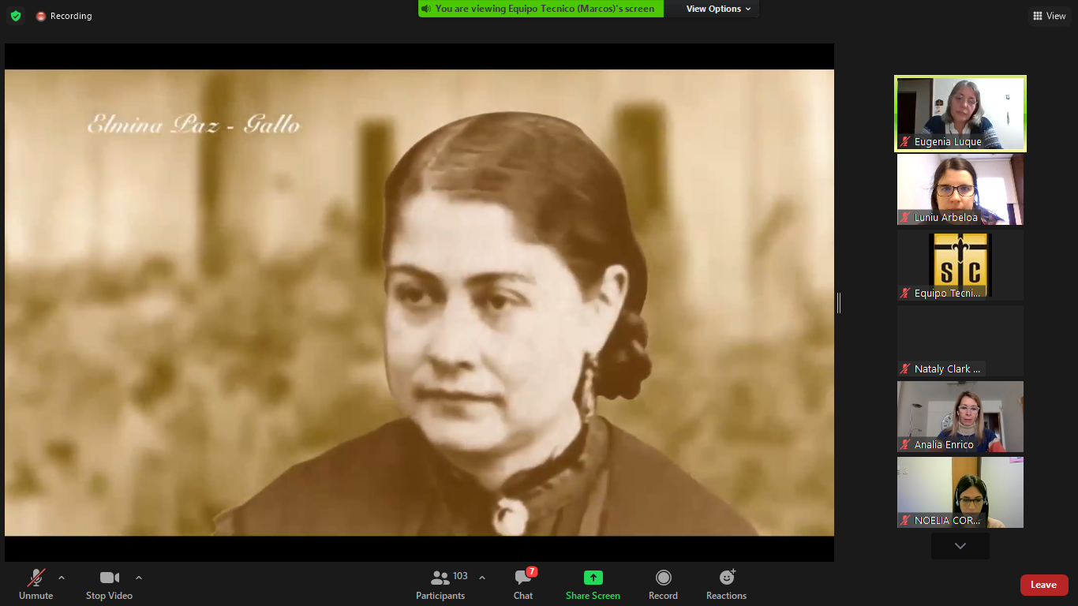Image resolution: width=1078 pixels, height=606 pixels.
Task: Select Luniu Arbeloa's video thumbnail
Action: tap(960, 189)
